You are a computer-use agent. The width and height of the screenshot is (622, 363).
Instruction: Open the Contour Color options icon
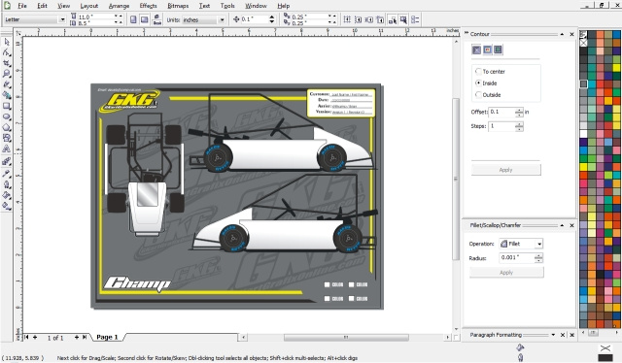click(487, 49)
